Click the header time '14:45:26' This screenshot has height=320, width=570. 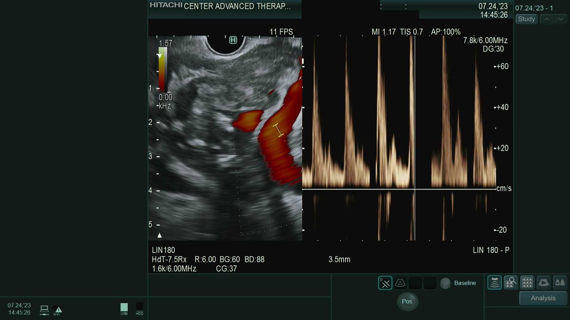pyautogui.click(x=494, y=15)
